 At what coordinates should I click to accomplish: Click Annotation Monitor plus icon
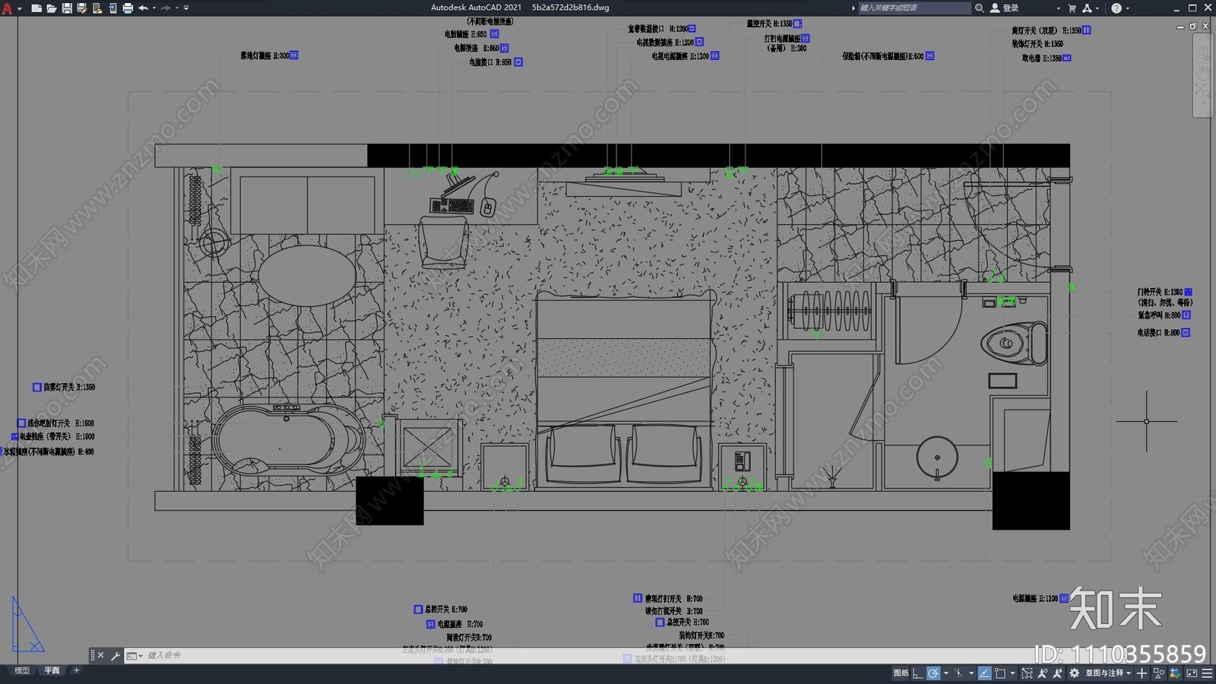1142,673
